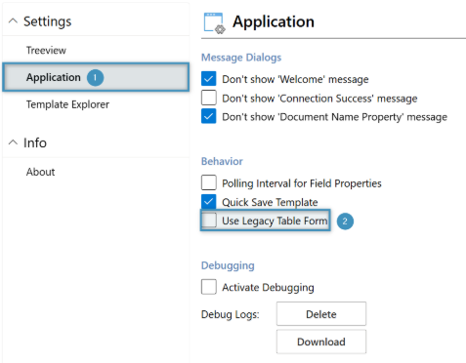
Task: Click the Settings group header text
Action: [47, 21]
